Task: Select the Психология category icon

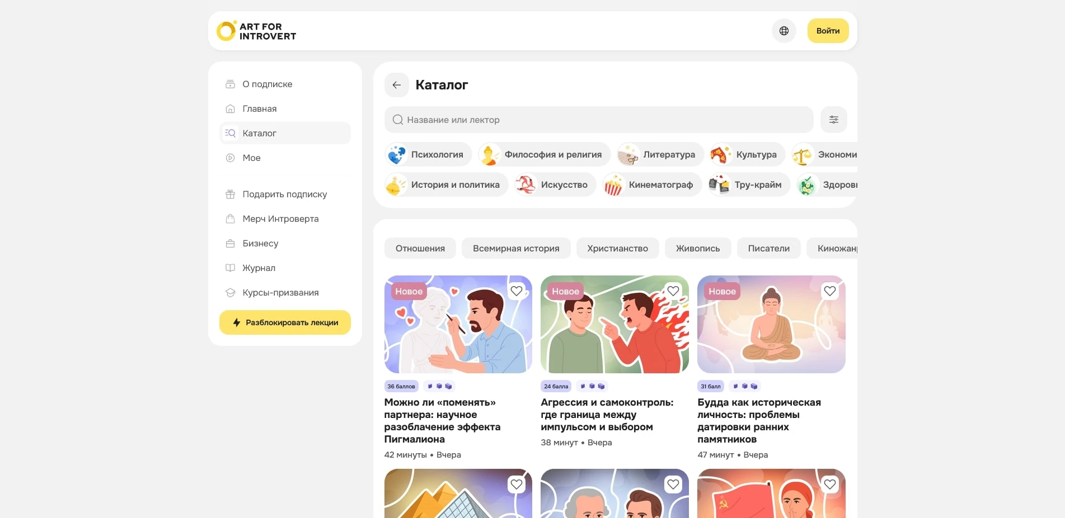Action: click(397, 154)
